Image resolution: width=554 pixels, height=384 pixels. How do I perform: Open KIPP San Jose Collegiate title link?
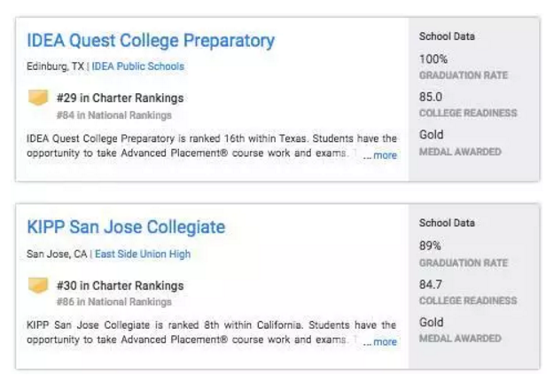point(126,227)
